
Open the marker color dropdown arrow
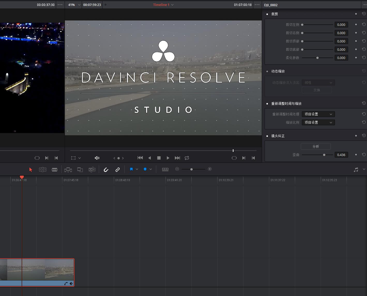tap(151, 169)
